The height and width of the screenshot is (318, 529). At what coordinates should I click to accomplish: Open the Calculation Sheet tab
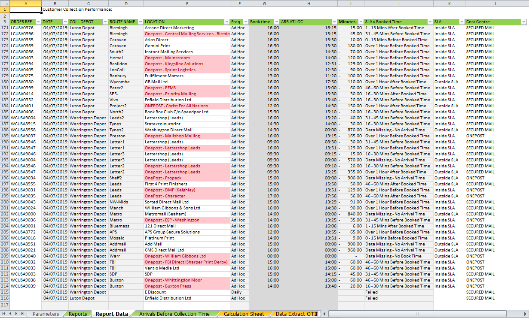click(244, 314)
